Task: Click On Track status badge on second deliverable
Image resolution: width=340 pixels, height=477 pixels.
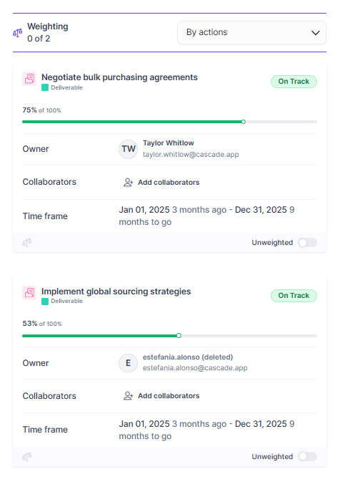Action: click(294, 295)
